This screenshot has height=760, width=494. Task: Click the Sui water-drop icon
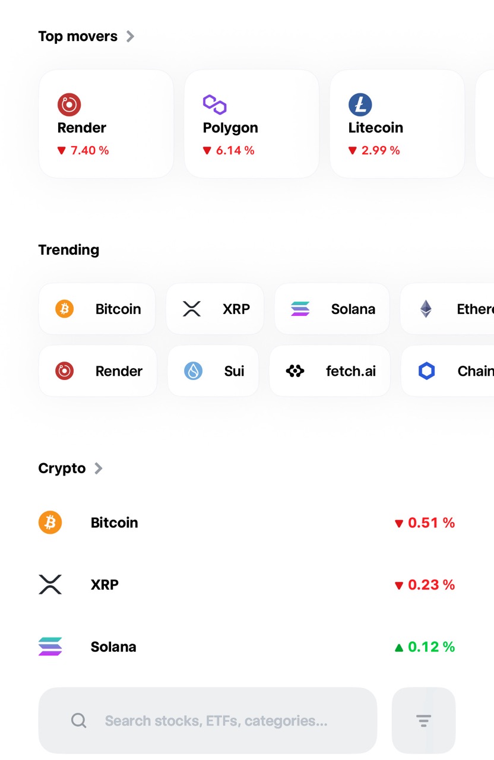tap(192, 370)
